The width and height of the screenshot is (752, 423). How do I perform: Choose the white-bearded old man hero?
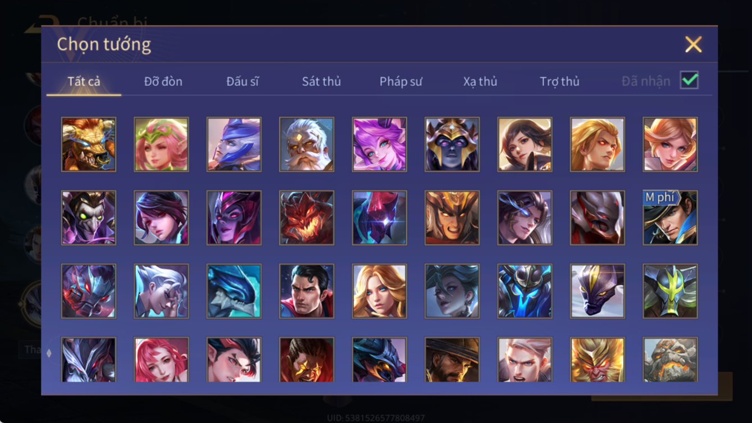(307, 144)
